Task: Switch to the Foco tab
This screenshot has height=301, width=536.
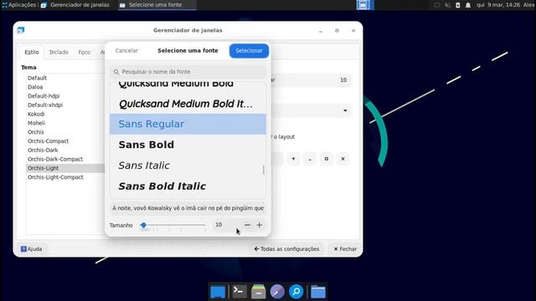Action: click(x=84, y=52)
